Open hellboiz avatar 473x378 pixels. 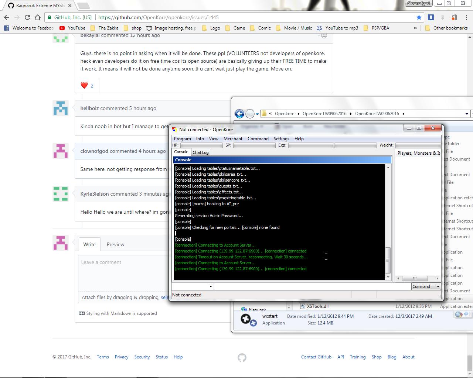point(61,109)
